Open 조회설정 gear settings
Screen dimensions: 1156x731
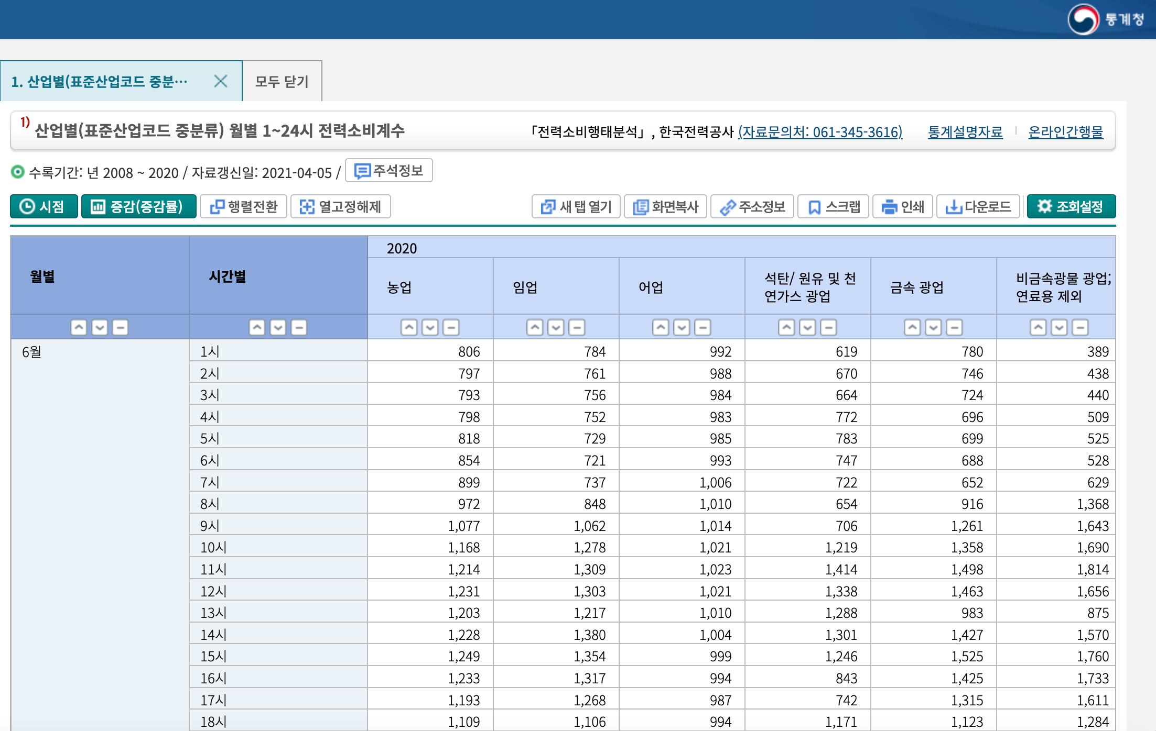(x=1071, y=207)
